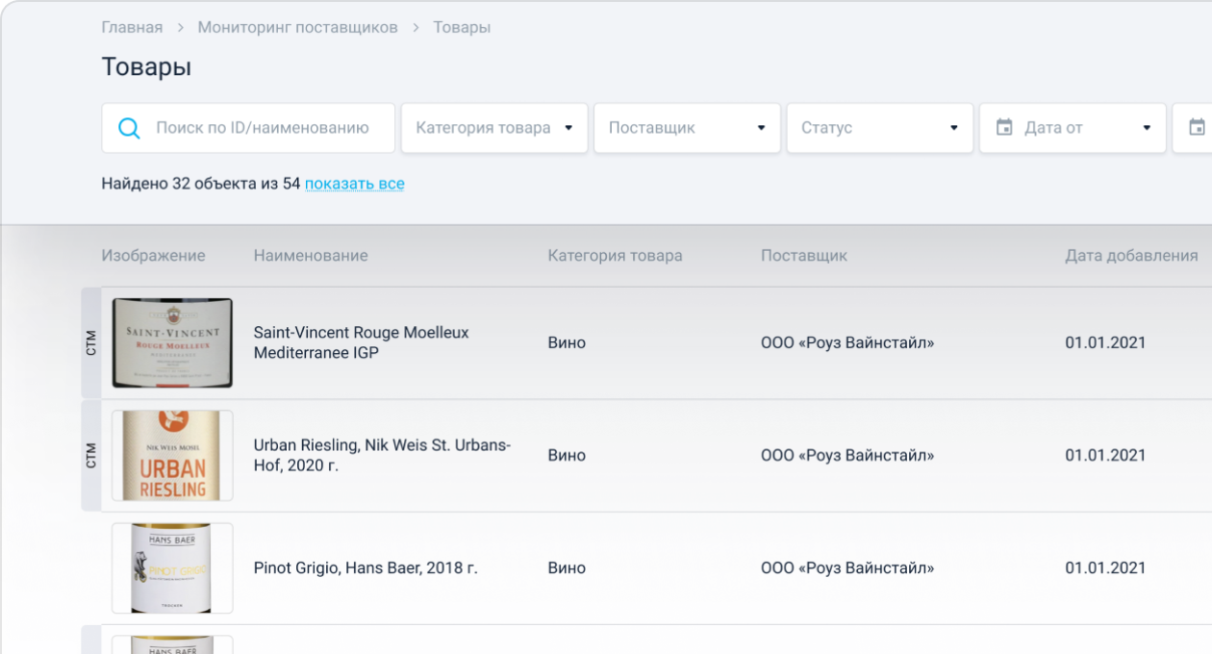The height and width of the screenshot is (654, 1212).
Task: Open the Категория товара dropdown
Action: (493, 128)
